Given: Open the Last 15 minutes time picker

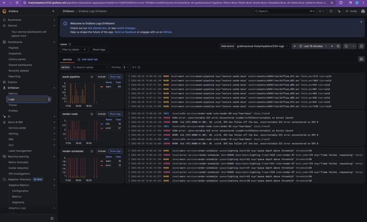Looking at the screenshot, I should coord(313,46).
